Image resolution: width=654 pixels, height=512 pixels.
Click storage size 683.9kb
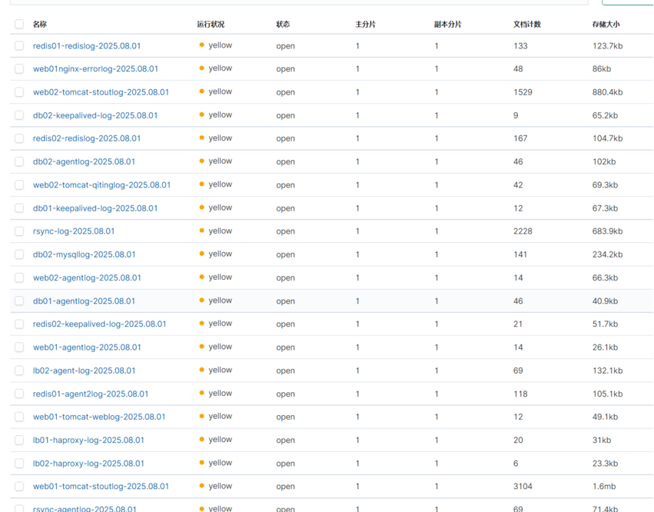coord(607,231)
